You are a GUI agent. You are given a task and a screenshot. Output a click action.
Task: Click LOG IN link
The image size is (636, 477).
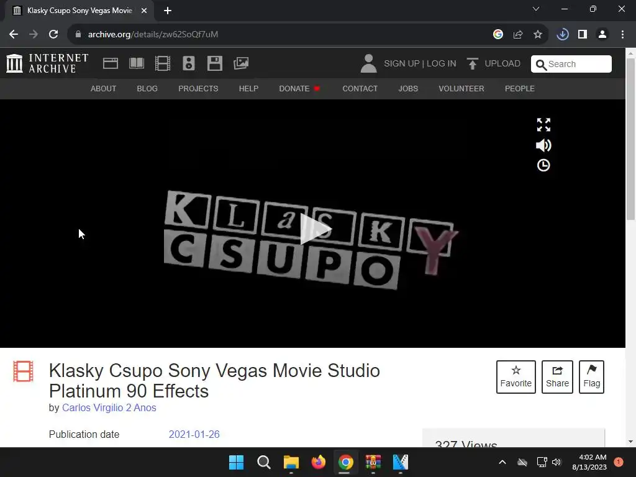click(442, 64)
